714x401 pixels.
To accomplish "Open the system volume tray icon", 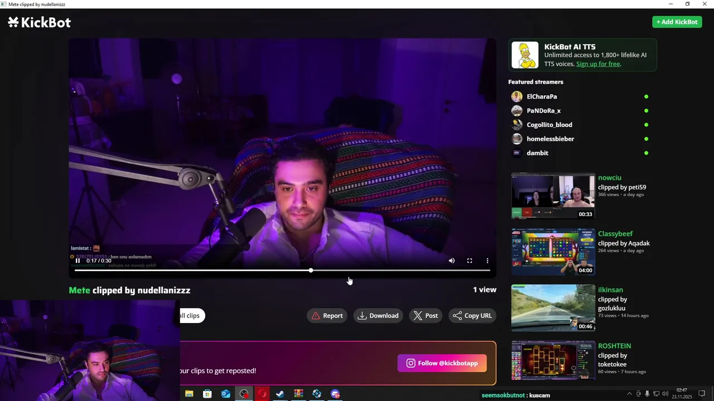I will (x=665, y=394).
